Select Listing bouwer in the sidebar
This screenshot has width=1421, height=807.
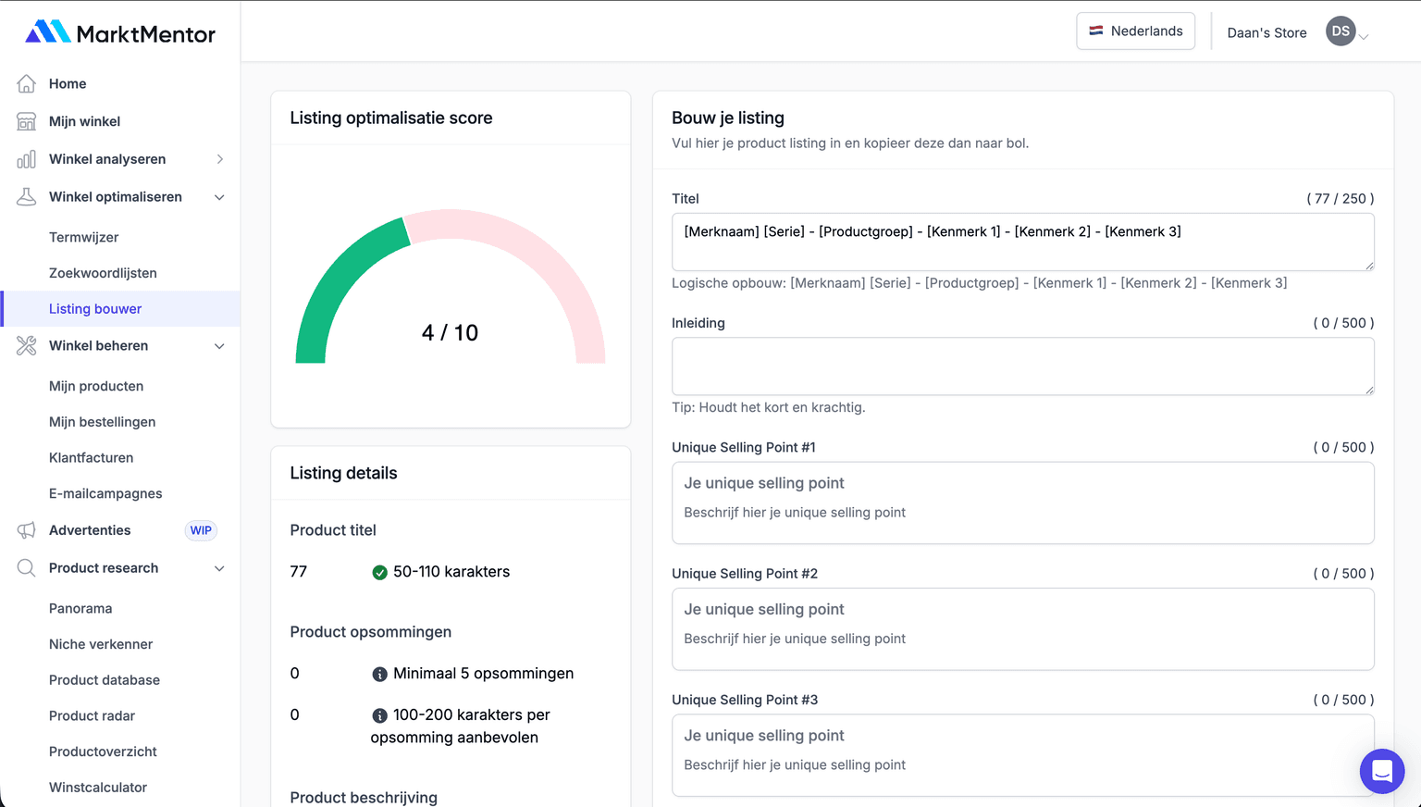tap(94, 308)
